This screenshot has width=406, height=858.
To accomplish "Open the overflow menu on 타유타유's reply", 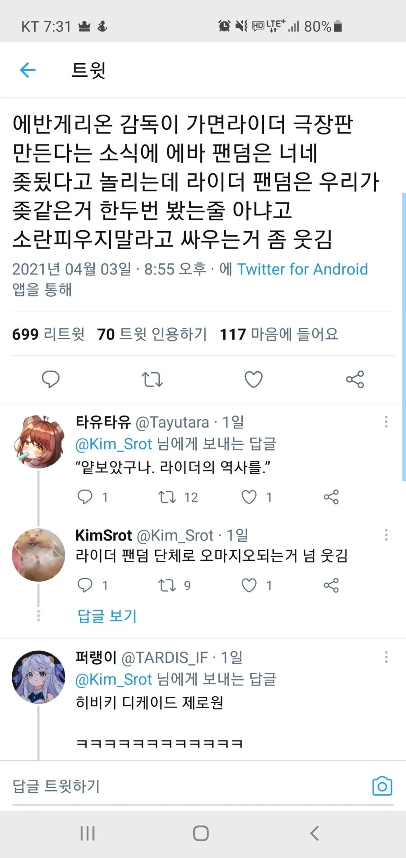I will tap(386, 421).
